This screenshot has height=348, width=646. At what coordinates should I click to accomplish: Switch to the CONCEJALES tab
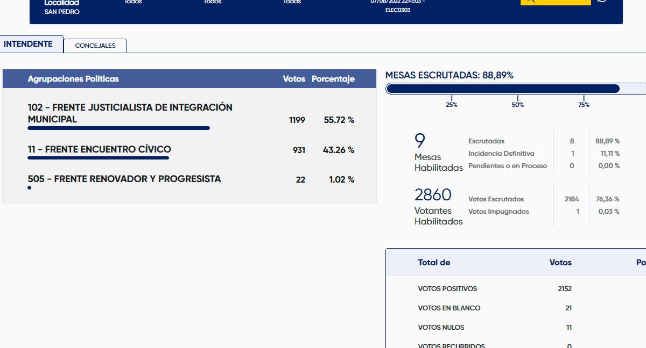click(x=95, y=46)
